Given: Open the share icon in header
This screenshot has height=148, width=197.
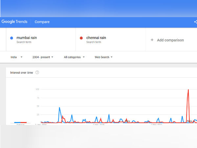Looking at the screenshot, I should pos(196,22).
